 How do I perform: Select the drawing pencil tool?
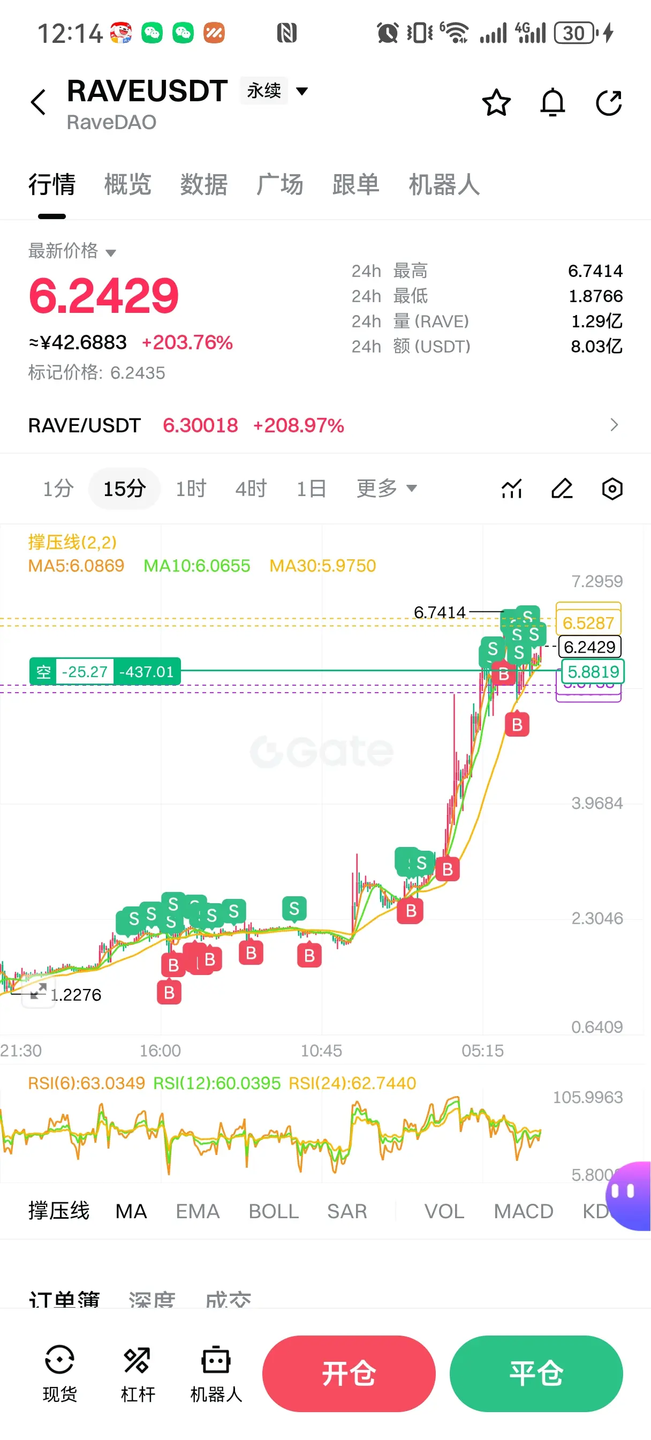point(562,489)
